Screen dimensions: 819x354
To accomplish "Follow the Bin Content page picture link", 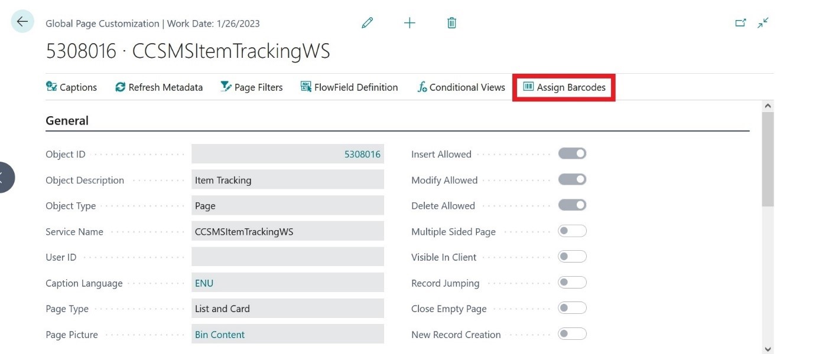I will (219, 334).
